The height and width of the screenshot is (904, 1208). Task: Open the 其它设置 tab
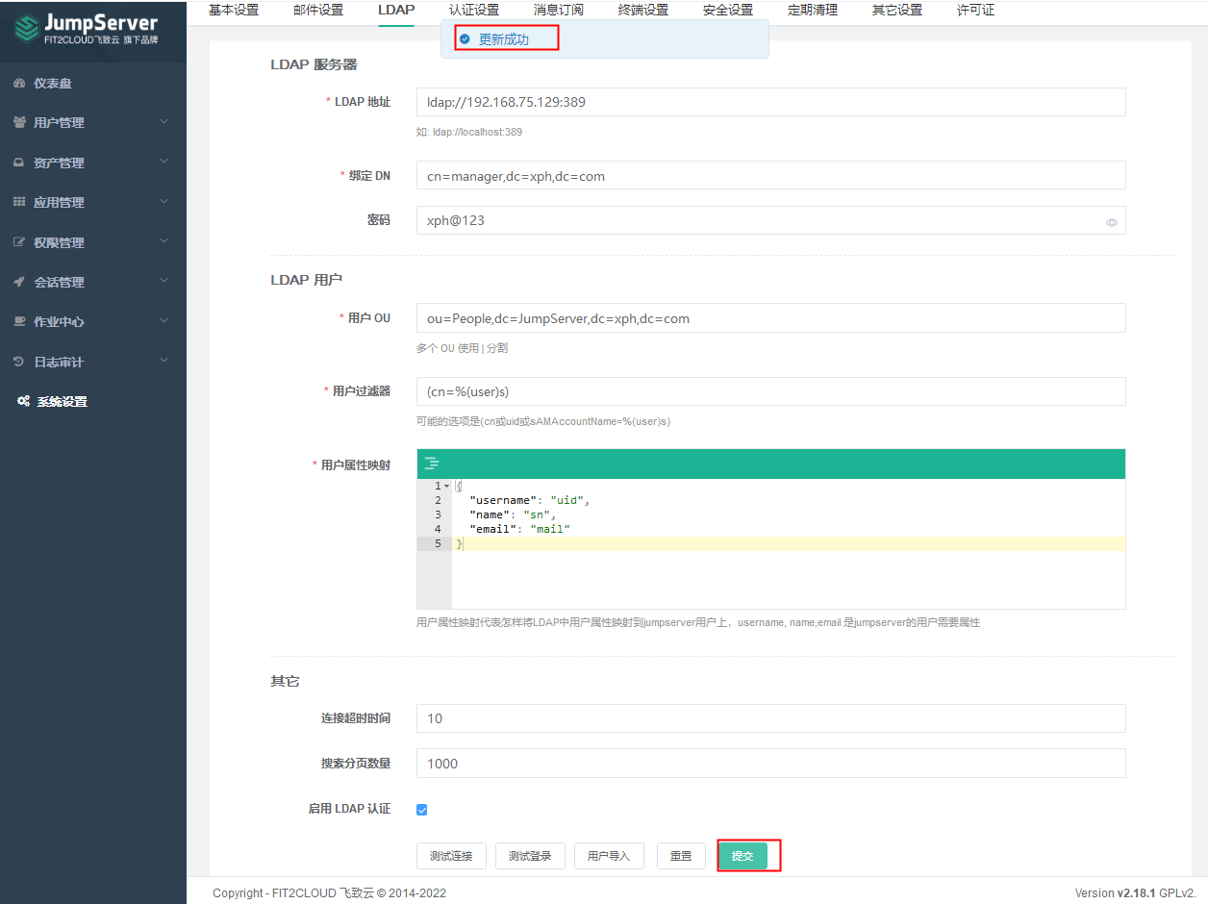[x=897, y=11]
